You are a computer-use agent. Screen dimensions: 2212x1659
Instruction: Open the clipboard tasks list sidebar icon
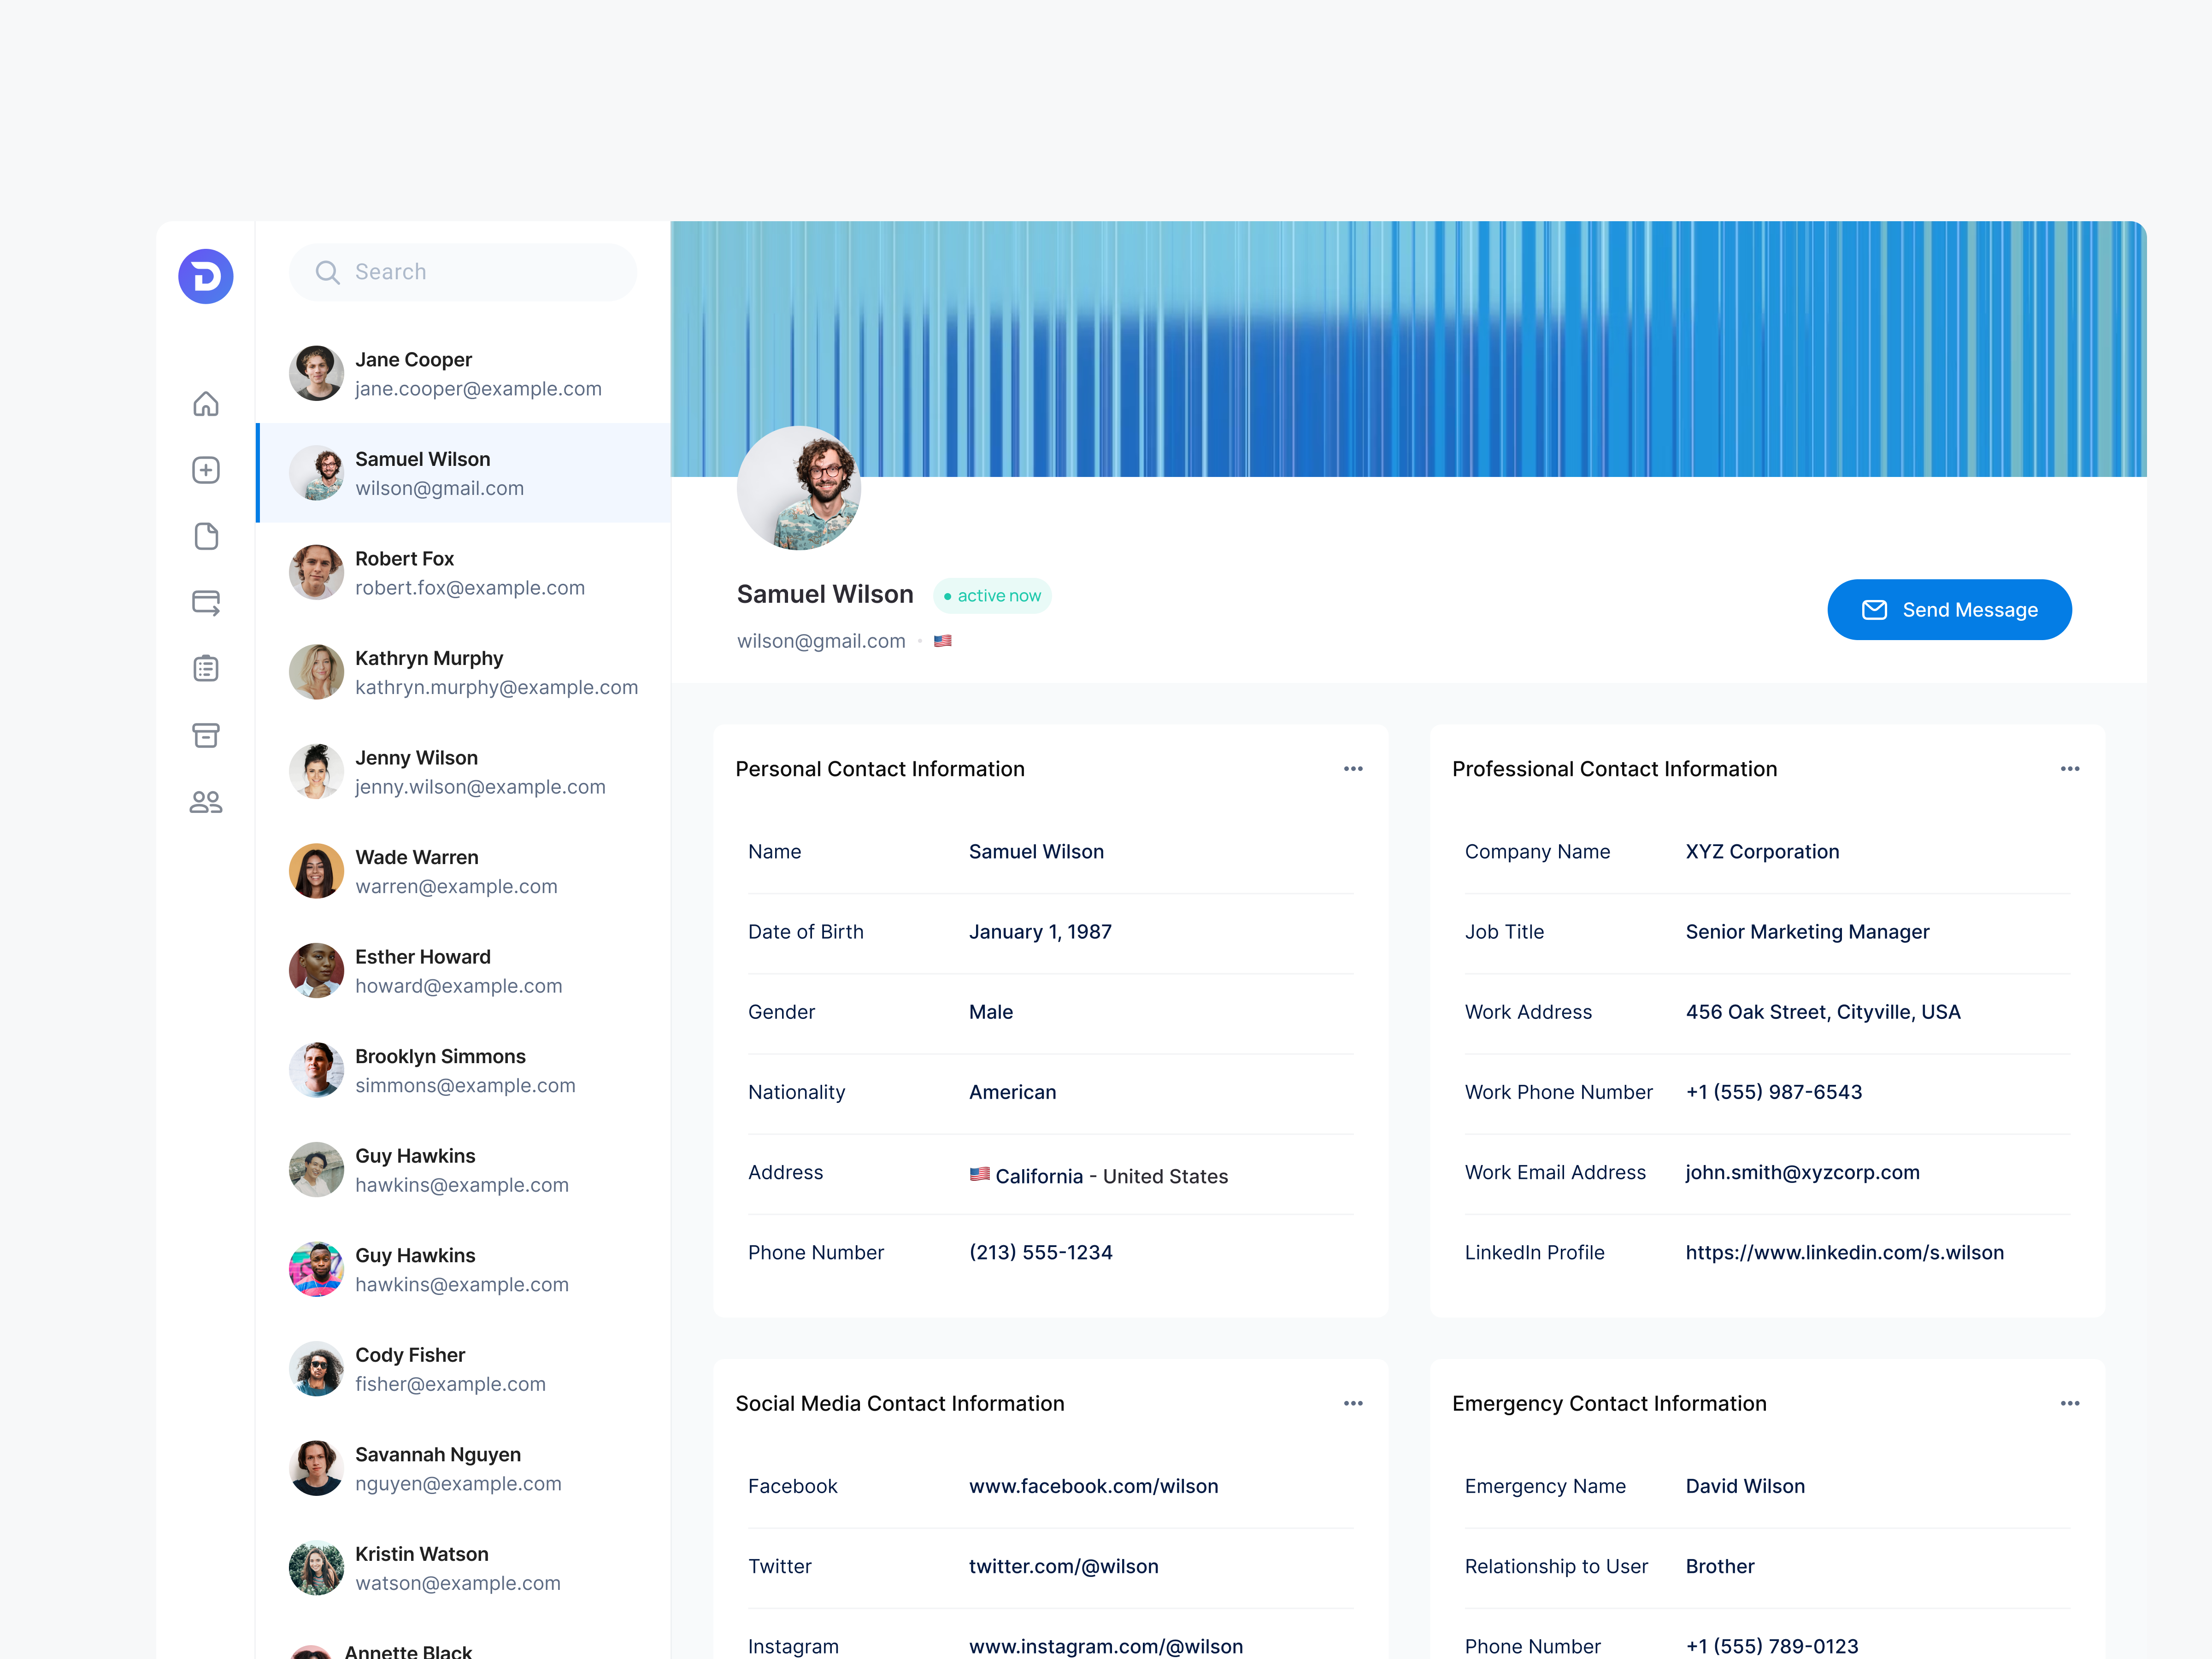pos(205,668)
